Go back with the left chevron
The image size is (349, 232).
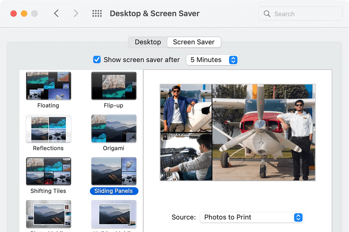(56, 14)
